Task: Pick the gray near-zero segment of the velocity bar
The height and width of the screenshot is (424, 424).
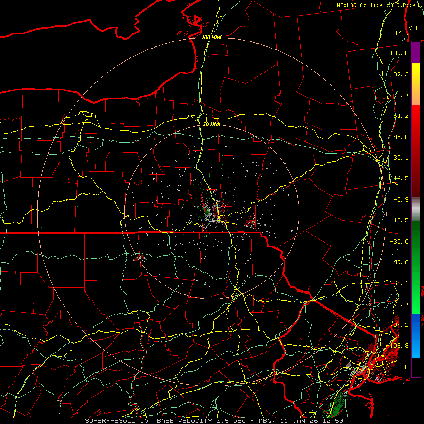Action: [x=416, y=210]
